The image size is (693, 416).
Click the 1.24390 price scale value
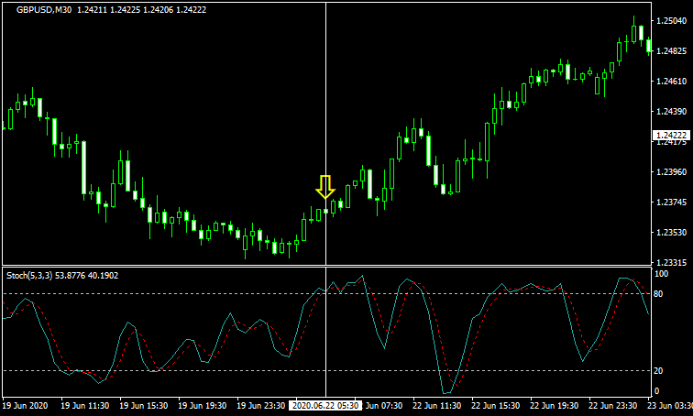pyautogui.click(x=671, y=111)
